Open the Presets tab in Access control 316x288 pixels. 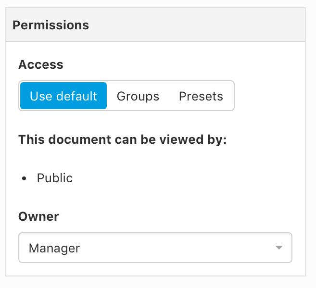[201, 96]
